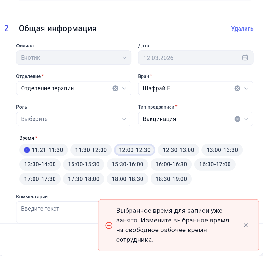Click the Тип предзаписи label

click(x=156, y=107)
